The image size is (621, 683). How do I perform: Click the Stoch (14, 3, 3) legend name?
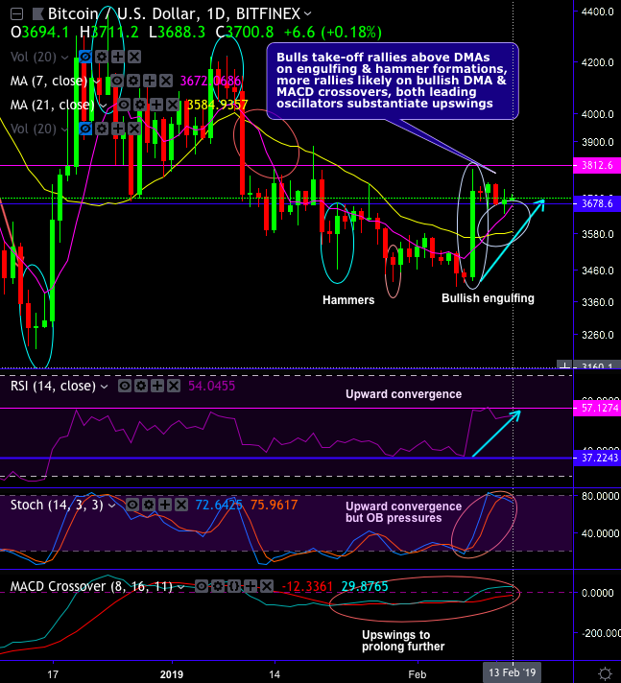click(57, 505)
